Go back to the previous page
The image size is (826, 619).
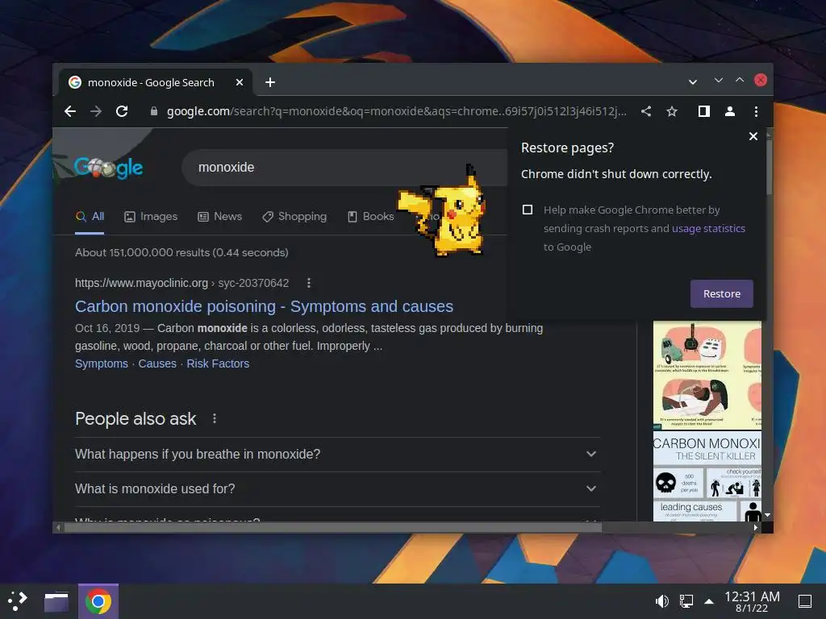[x=70, y=111]
